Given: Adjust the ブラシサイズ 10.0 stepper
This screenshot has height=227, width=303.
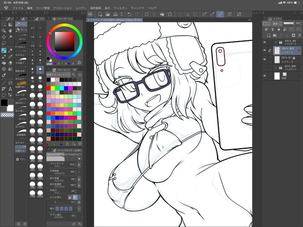Looking at the screenshot, I should click(76, 165).
